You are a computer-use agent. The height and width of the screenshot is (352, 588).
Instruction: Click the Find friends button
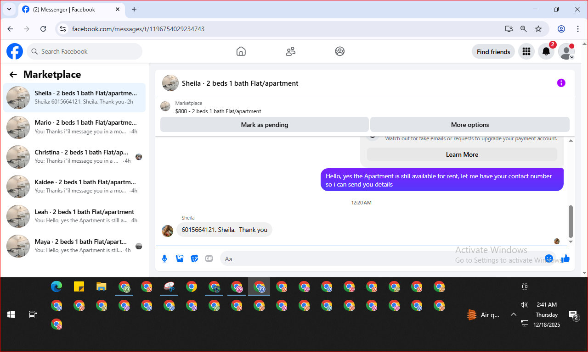pos(493,52)
